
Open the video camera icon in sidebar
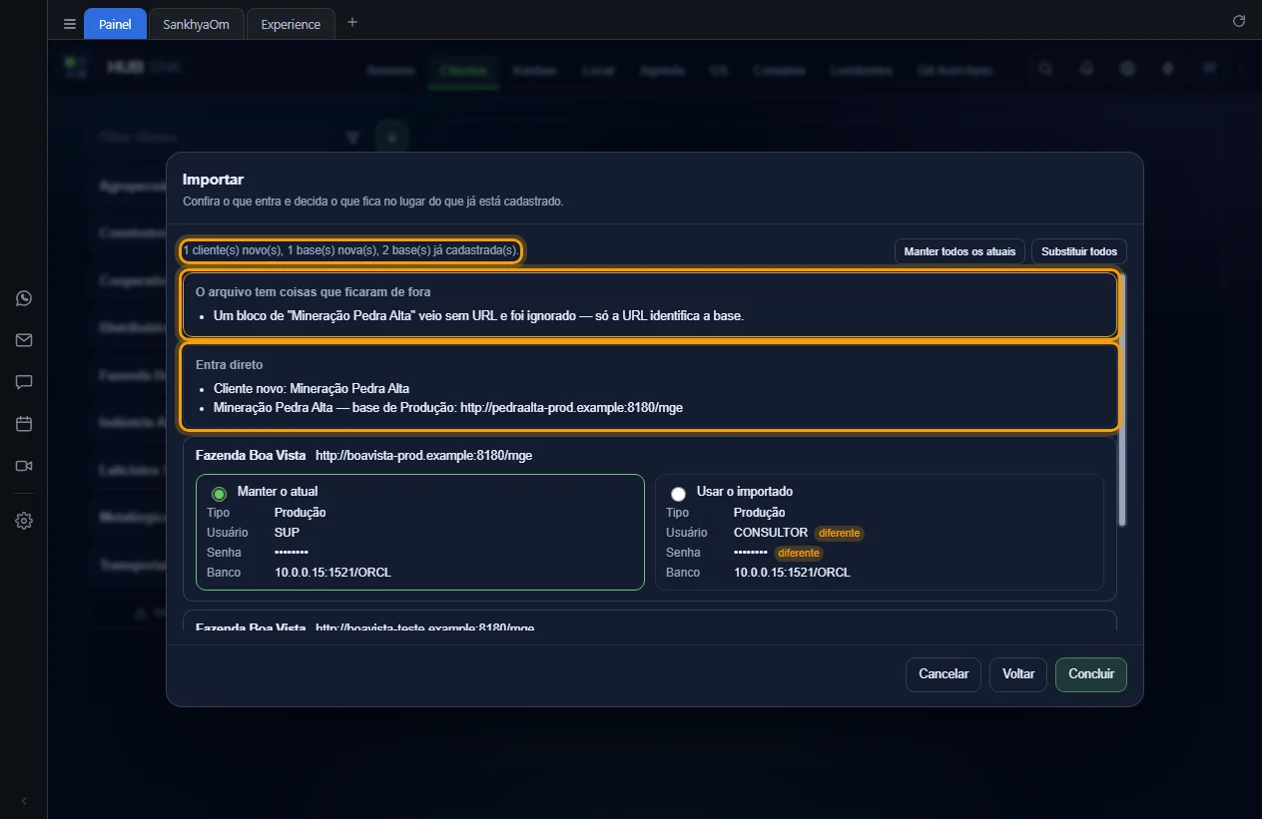24,466
